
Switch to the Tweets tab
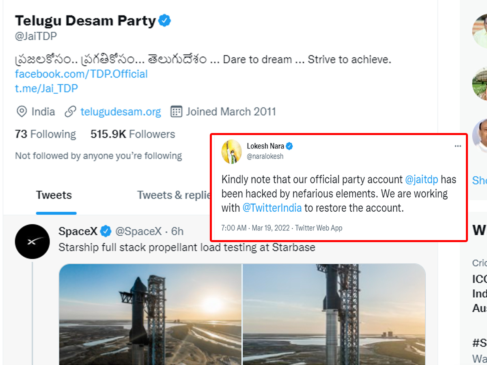54,195
